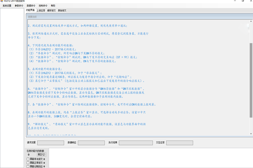The width and height of the screenshot is (253, 168).
Task: Open the 数据命令 menu
Action: [x=31, y=6]
